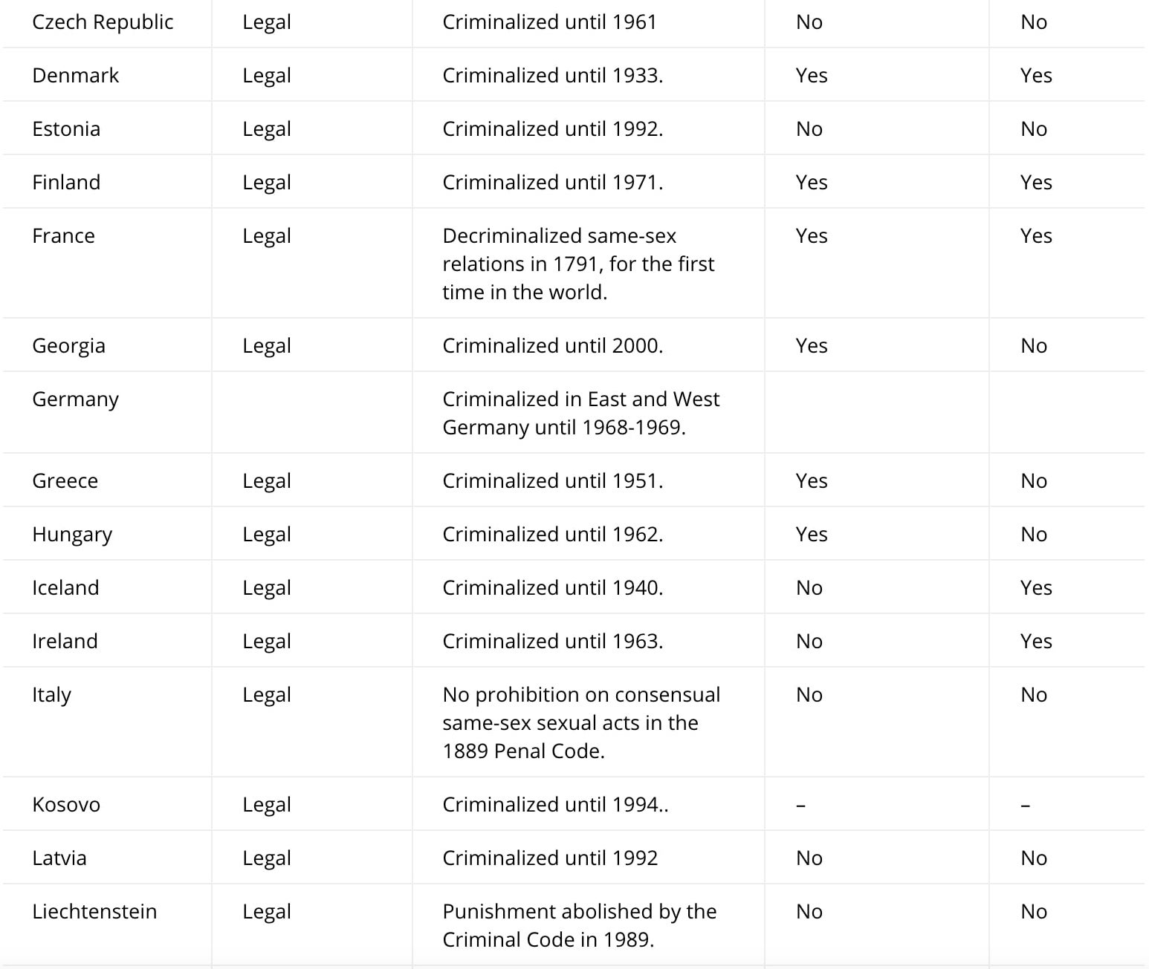The image size is (1149, 969).
Task: Click the Kosovo country name
Action: pos(66,805)
